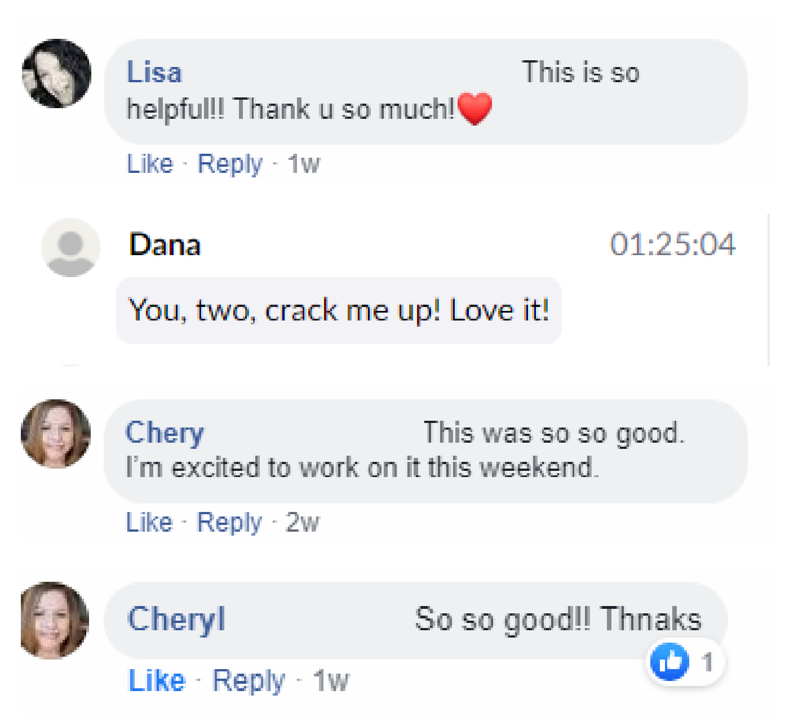Open Lisa's profile via her name
This screenshot has width=785, height=726.
tap(154, 73)
